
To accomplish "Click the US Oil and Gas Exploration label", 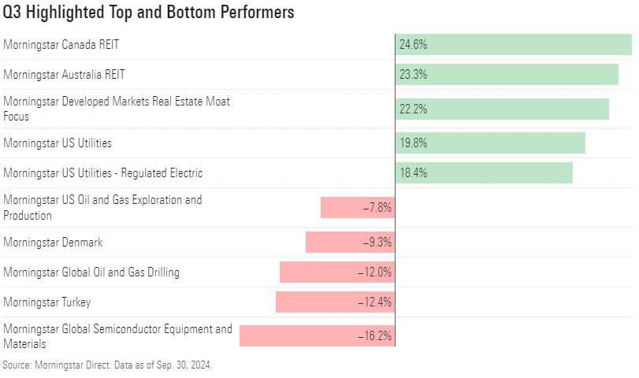I will tap(102, 208).
